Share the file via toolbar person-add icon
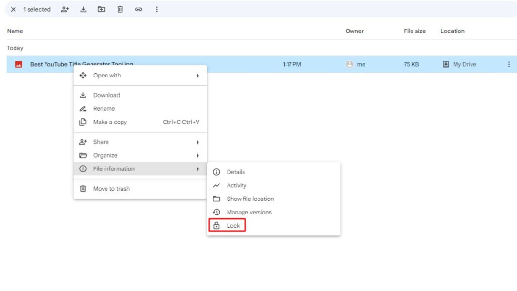Image resolution: width=517 pixels, height=291 pixels. [x=65, y=9]
